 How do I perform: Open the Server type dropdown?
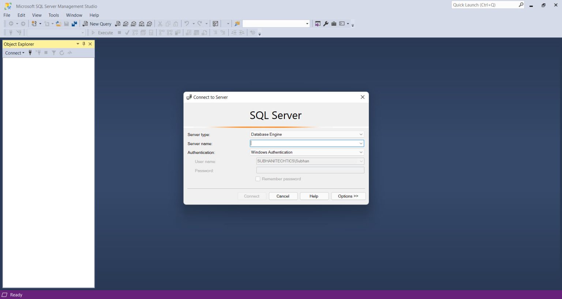tap(361, 134)
